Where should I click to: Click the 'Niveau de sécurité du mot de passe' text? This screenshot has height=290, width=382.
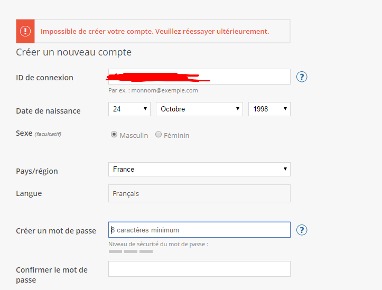coord(158,244)
